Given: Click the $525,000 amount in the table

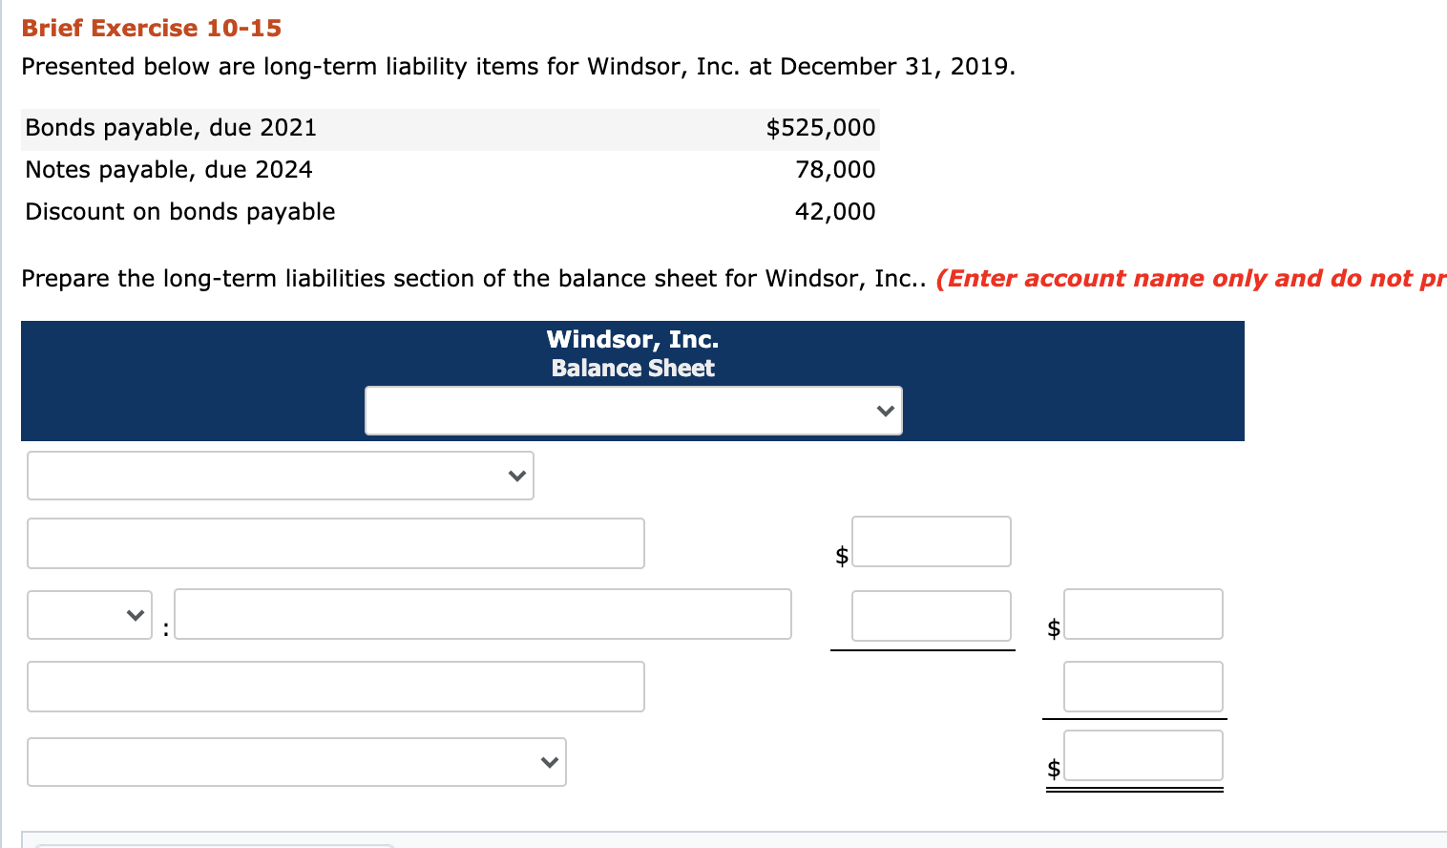Looking at the screenshot, I should point(821,127).
